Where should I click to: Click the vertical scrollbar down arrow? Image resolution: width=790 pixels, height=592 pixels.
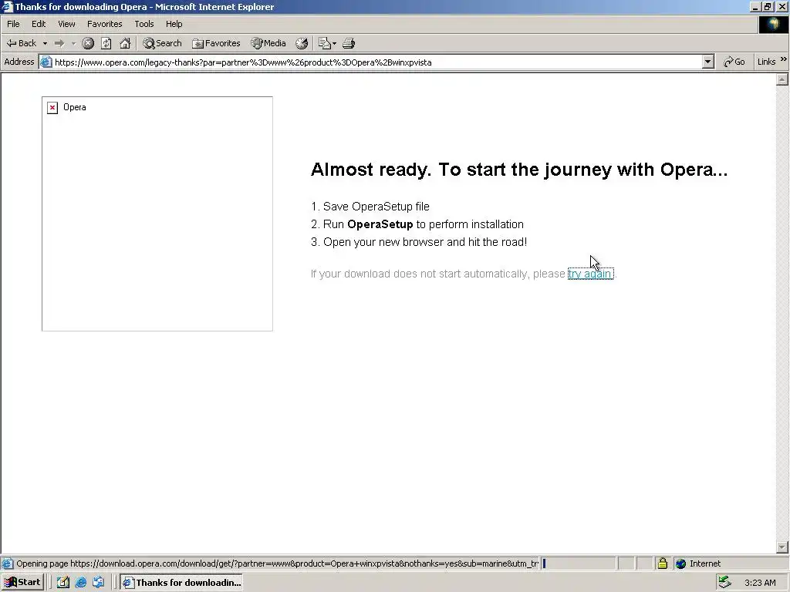782,547
